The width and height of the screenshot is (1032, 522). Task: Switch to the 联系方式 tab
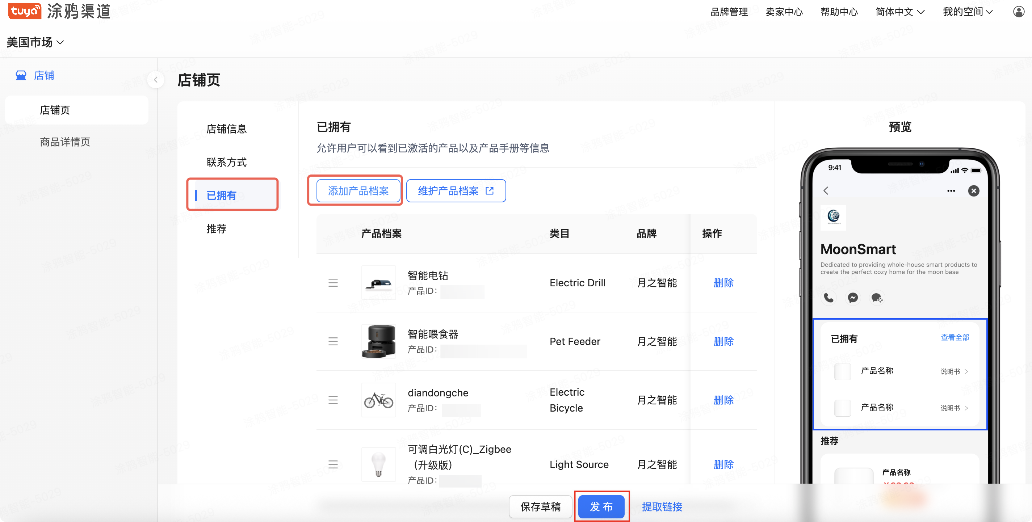(x=226, y=162)
